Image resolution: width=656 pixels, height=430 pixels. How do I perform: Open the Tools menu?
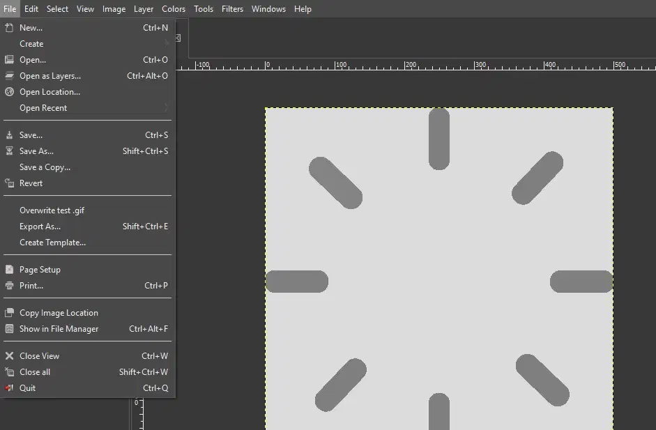point(204,9)
